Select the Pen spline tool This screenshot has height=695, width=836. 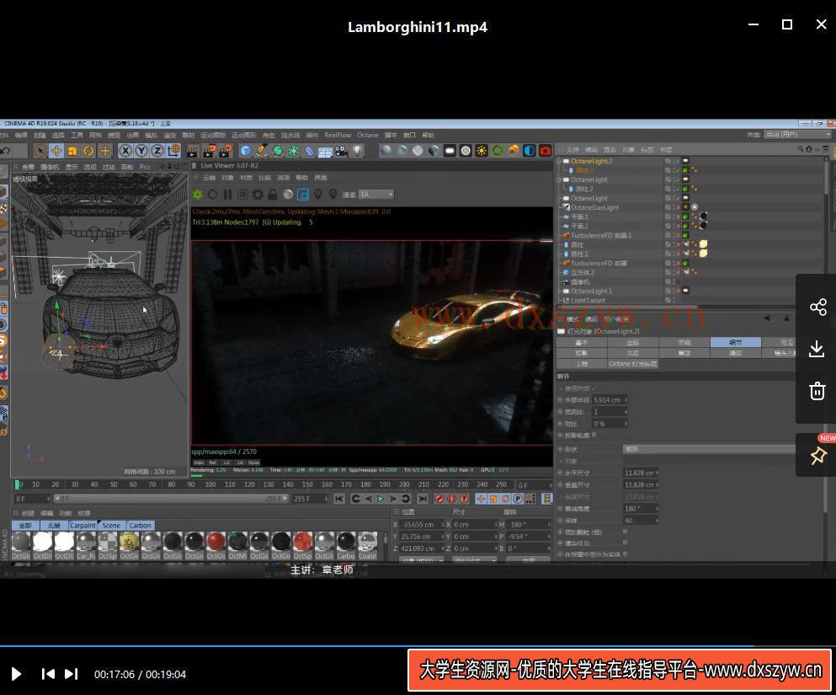pyautogui.click(x=262, y=151)
